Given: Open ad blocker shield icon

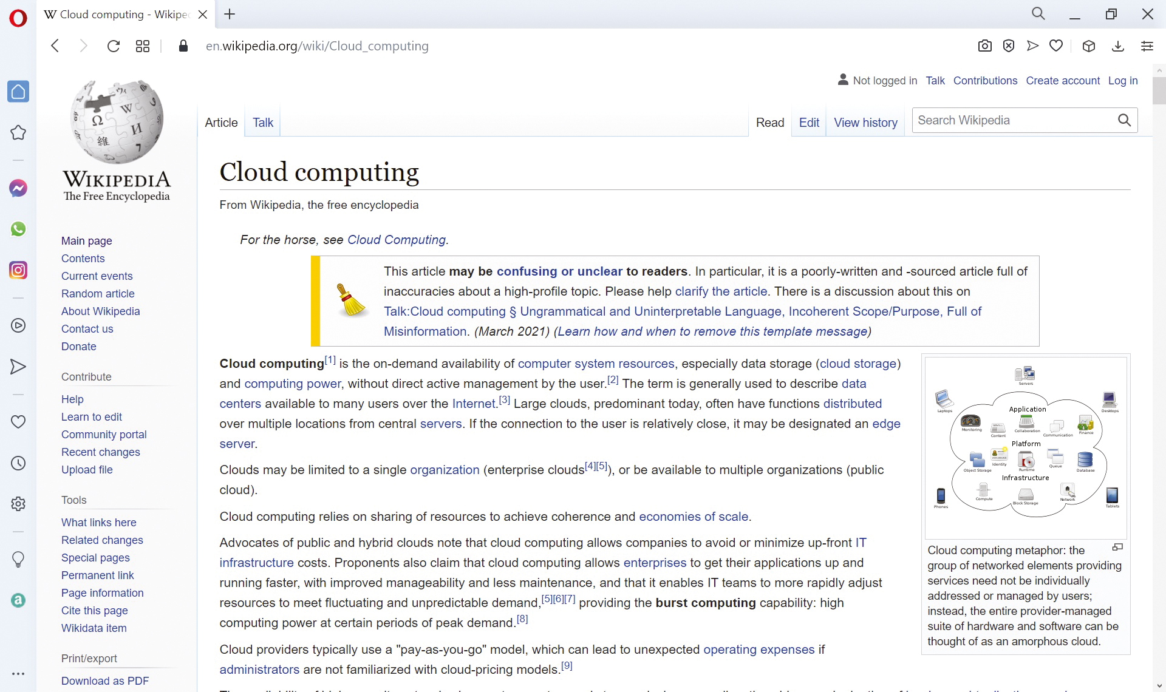Looking at the screenshot, I should point(1009,46).
